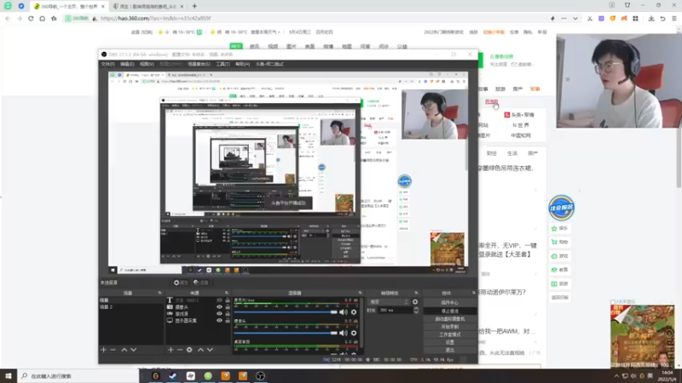Image resolution: width=682 pixels, height=383 pixels.
Task: Click the Windows taskbar search box
Action: tap(78, 376)
